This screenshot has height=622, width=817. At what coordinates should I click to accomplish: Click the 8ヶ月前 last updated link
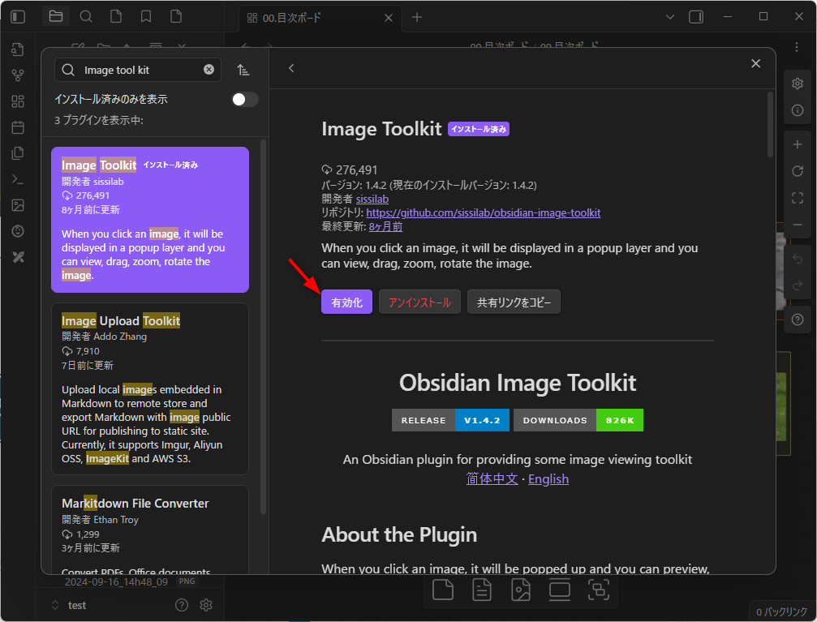click(x=385, y=226)
